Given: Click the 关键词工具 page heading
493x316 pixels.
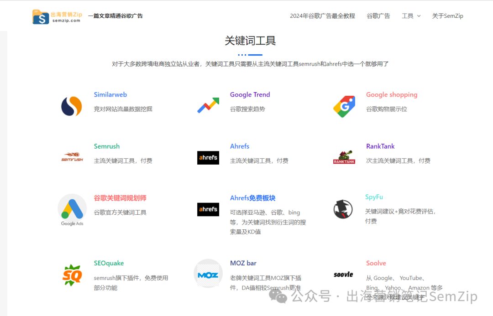Looking at the screenshot, I should point(250,41).
